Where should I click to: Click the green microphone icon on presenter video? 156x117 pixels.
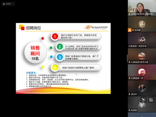pyautogui.click(x=129, y=14)
